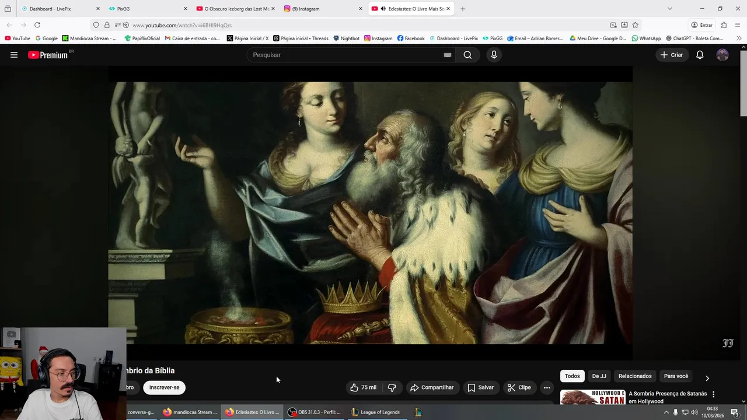Save the video with Salvar
Screen dimensions: 747x420
(480, 387)
